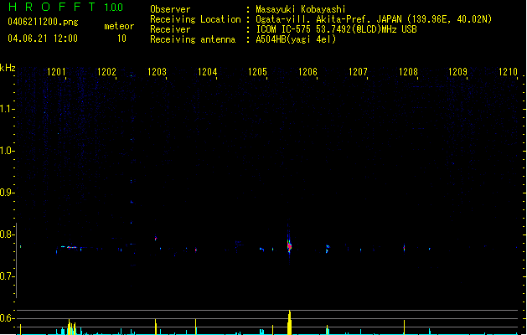Screen dimensions: 527x335
Task: Click the 1209 time axis label
Action: 457,71
